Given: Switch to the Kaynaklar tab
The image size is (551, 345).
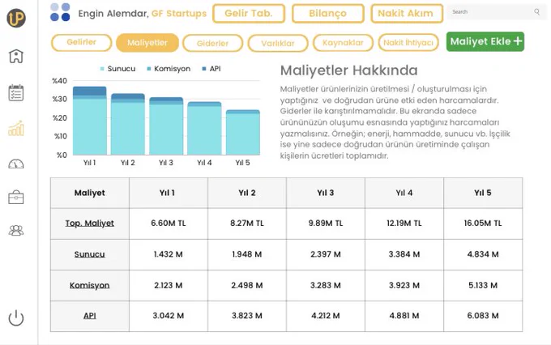Looking at the screenshot, I should click(x=343, y=42).
